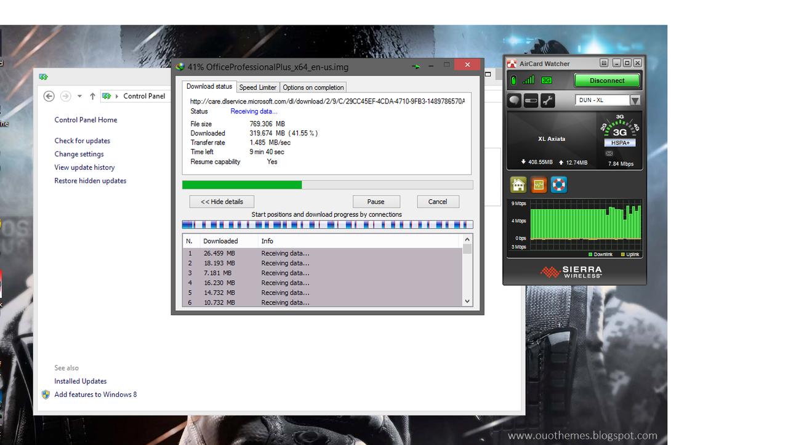
Task: Click the Check for updates link
Action: [82, 141]
